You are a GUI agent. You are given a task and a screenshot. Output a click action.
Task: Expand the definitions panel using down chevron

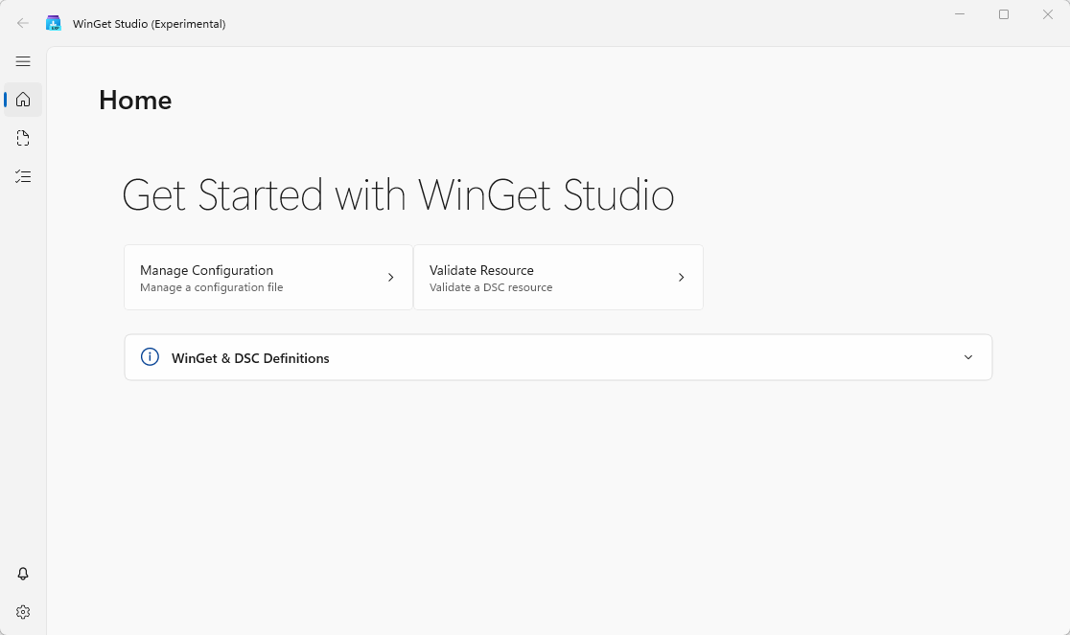tap(967, 357)
